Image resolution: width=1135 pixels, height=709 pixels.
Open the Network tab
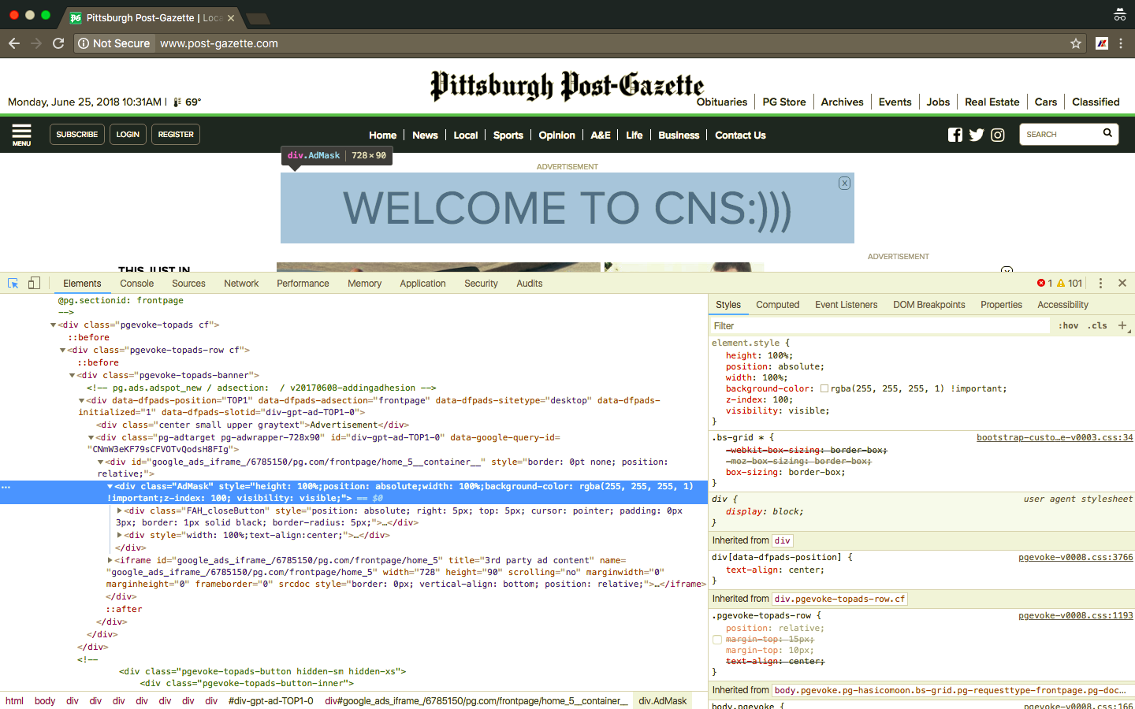click(241, 284)
